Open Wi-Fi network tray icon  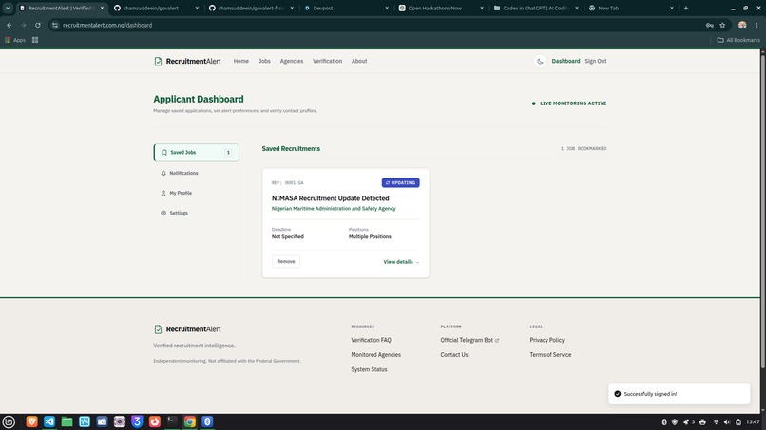716,422
